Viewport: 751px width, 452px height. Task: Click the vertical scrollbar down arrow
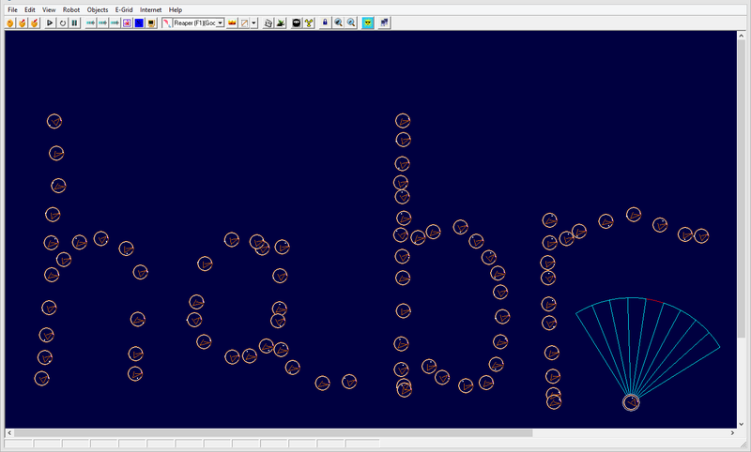pyautogui.click(x=742, y=424)
